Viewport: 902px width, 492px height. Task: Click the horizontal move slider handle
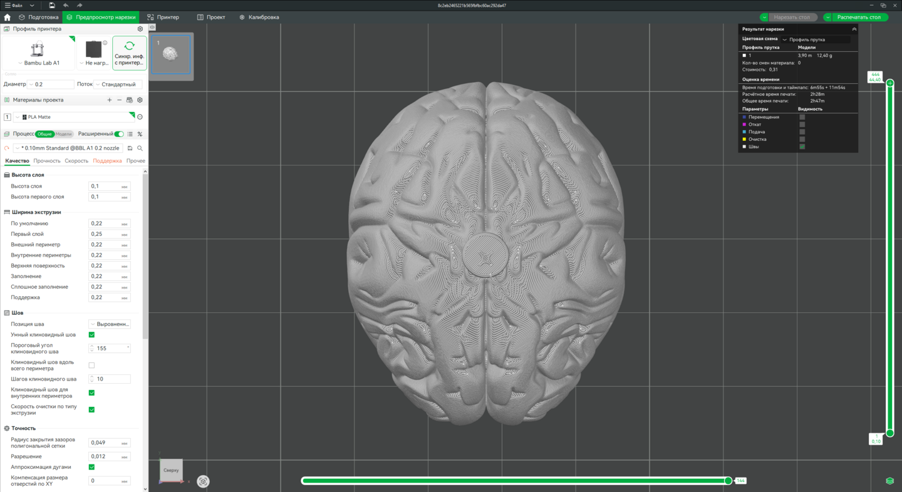pyautogui.click(x=728, y=481)
